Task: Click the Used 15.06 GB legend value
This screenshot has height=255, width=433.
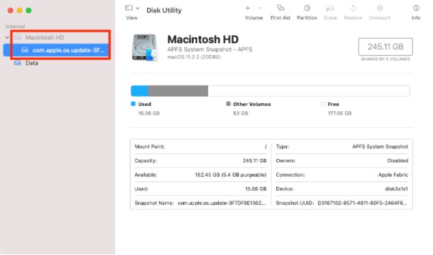Action: click(x=149, y=113)
